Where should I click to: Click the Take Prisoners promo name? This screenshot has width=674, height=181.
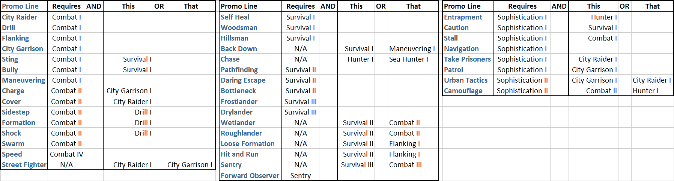click(x=467, y=59)
